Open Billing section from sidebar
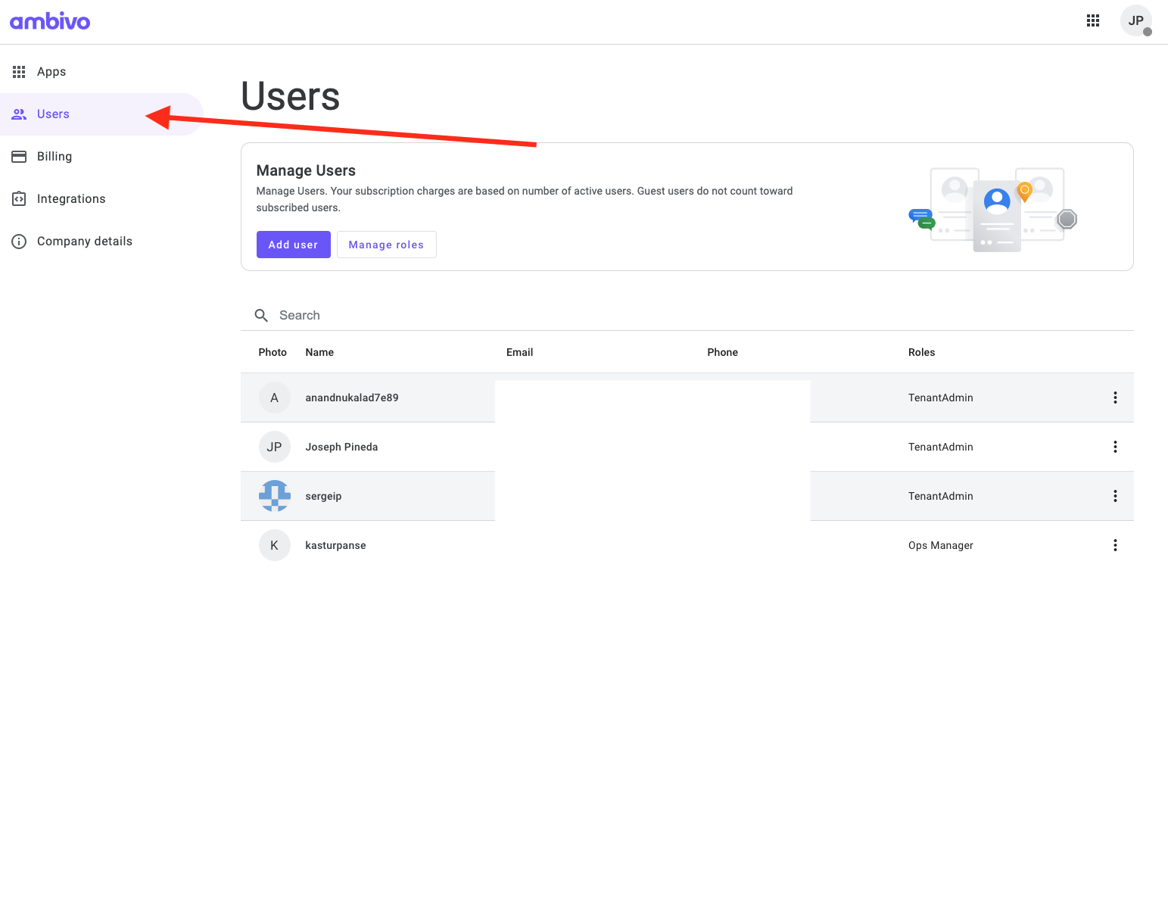This screenshot has height=898, width=1168. [55, 157]
